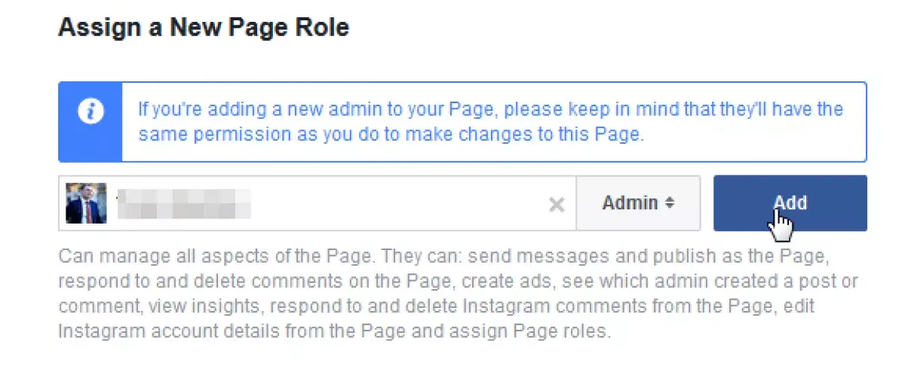The height and width of the screenshot is (372, 905).
Task: Click the 'same permission as you' line
Action: 390,134
